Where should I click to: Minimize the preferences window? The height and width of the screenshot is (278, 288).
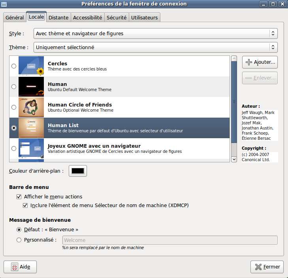264,4
